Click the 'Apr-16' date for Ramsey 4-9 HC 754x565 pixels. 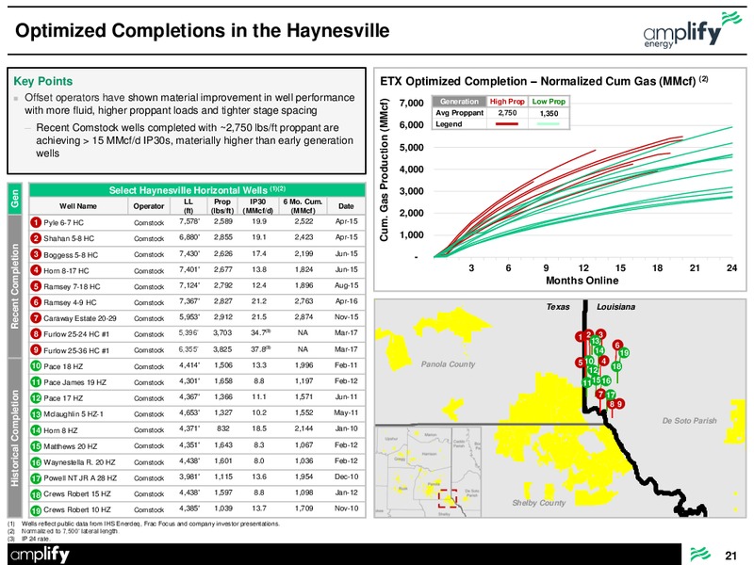click(x=346, y=301)
